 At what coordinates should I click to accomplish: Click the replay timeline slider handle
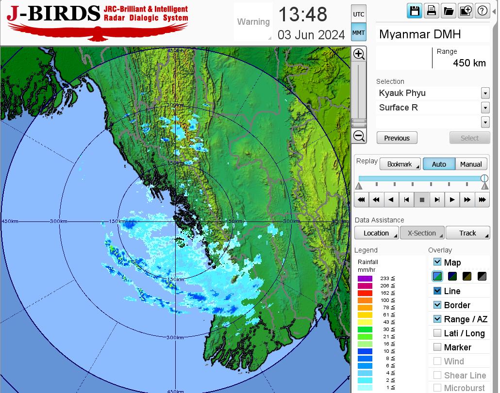[484, 179]
